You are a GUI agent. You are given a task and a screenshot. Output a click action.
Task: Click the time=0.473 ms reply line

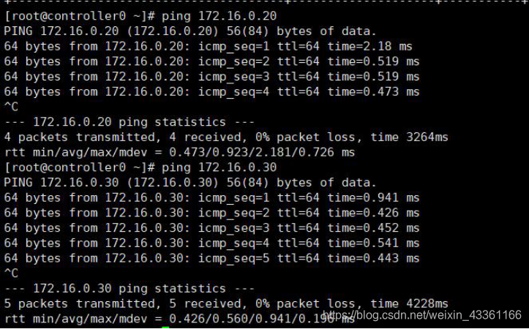click(x=212, y=91)
